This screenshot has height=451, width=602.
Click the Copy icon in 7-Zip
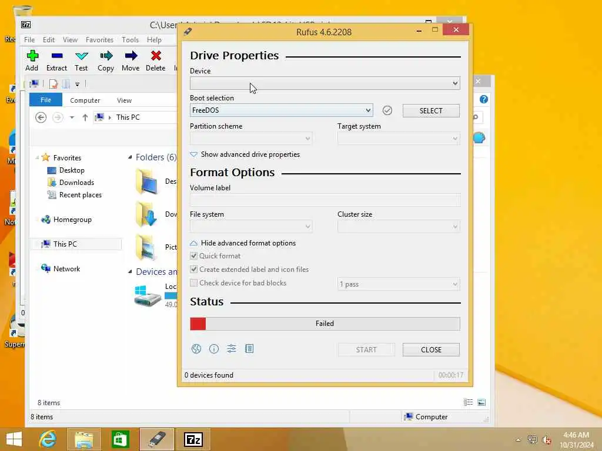[106, 56]
